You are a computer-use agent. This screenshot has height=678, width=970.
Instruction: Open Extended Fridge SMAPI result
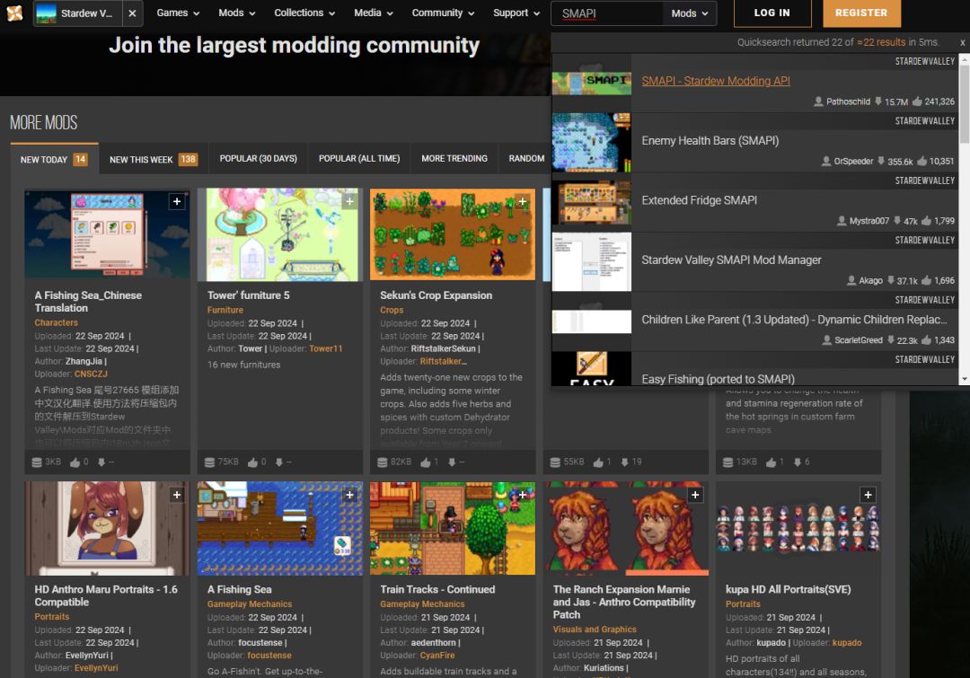point(699,200)
